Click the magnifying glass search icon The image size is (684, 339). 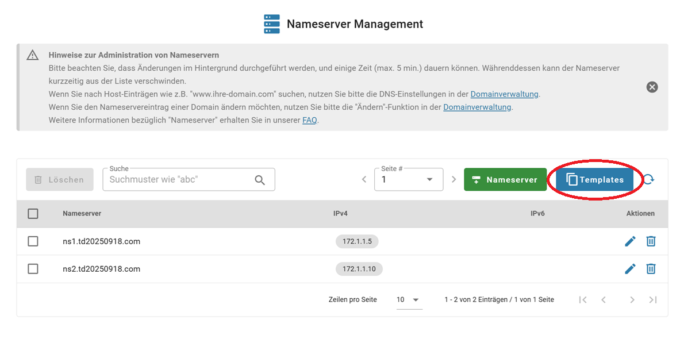click(x=260, y=180)
